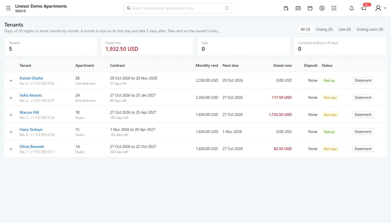
Task: Expand Hana Tesfaye's row
Action: [11, 132]
